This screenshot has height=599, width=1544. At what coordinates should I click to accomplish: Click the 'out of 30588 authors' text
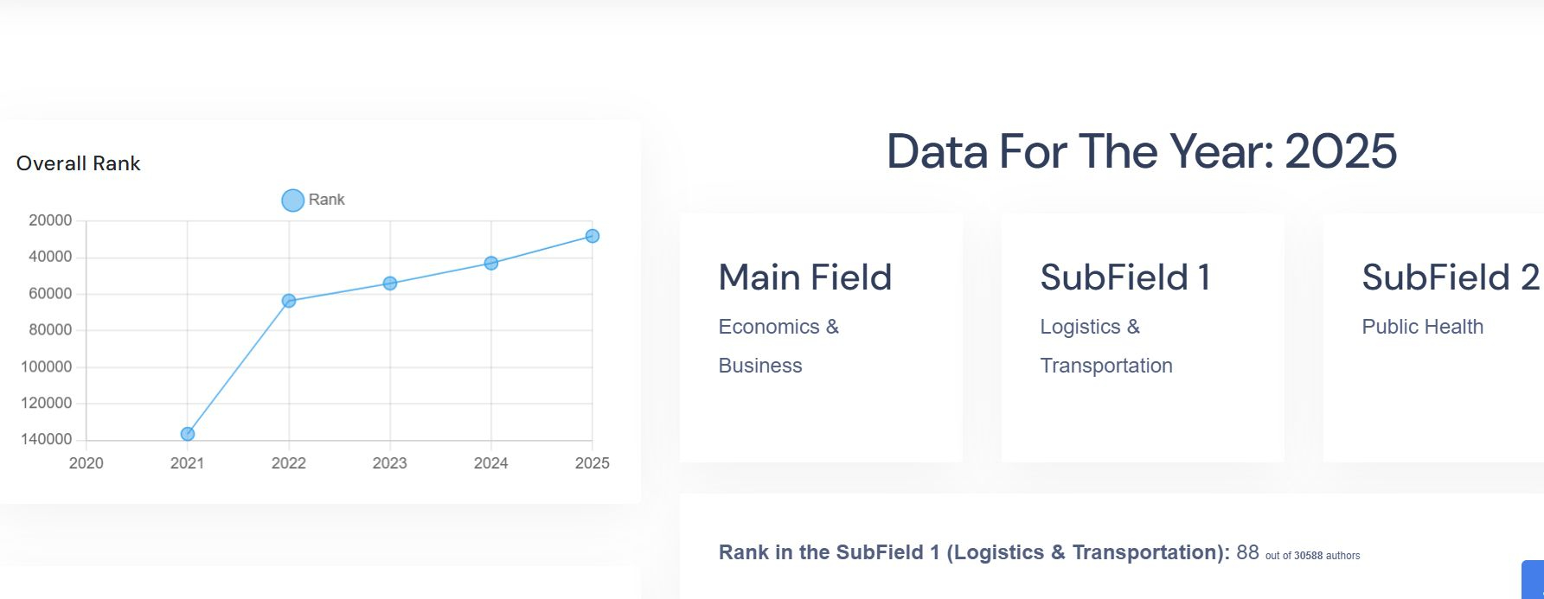click(x=1312, y=556)
